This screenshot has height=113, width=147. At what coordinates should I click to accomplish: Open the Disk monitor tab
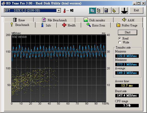pos(94,20)
